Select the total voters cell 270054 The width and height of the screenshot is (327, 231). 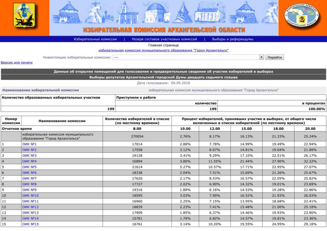click(x=137, y=136)
